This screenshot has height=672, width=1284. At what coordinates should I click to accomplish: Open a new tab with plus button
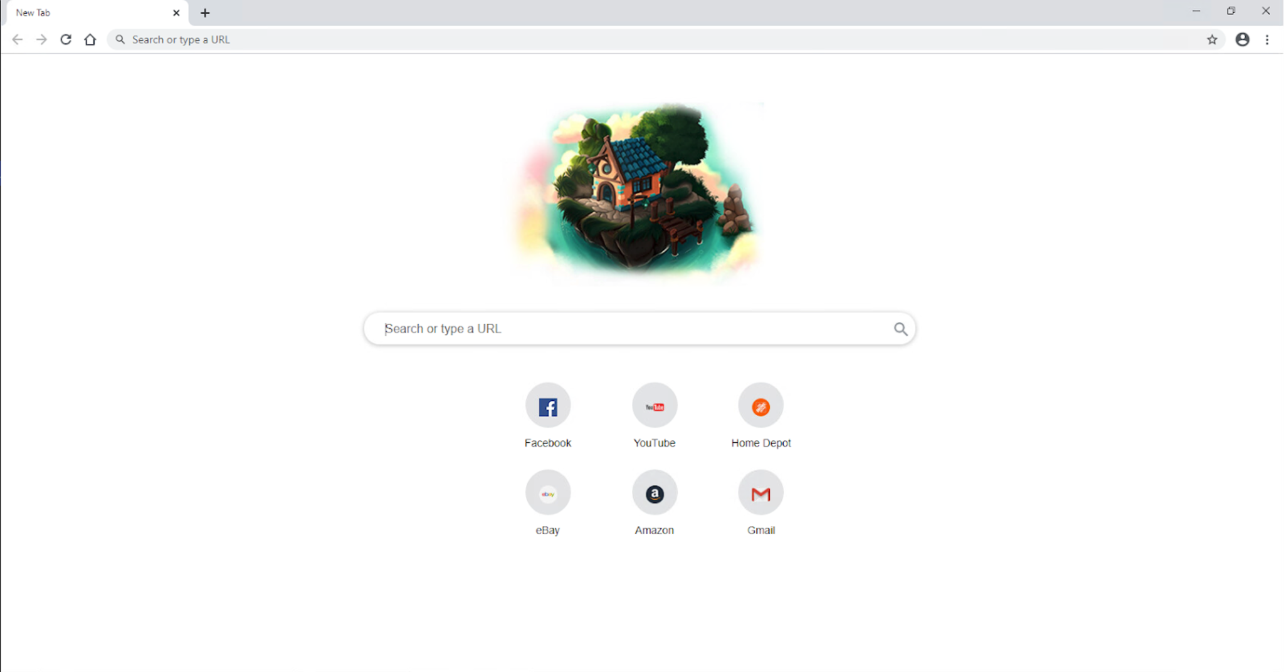pos(205,13)
